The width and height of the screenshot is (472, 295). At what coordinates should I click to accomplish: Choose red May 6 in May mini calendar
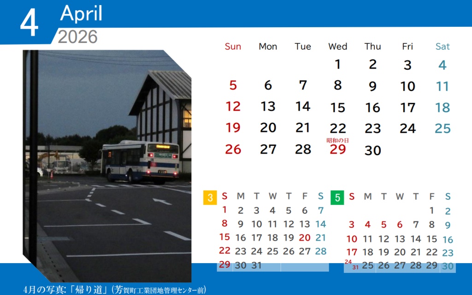(400, 225)
